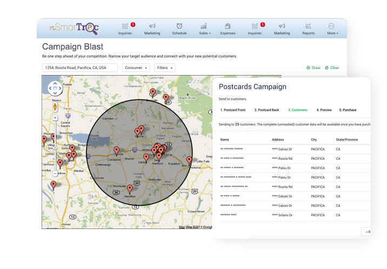Open the Reports chart icon
The height and width of the screenshot is (269, 387).
point(309,26)
